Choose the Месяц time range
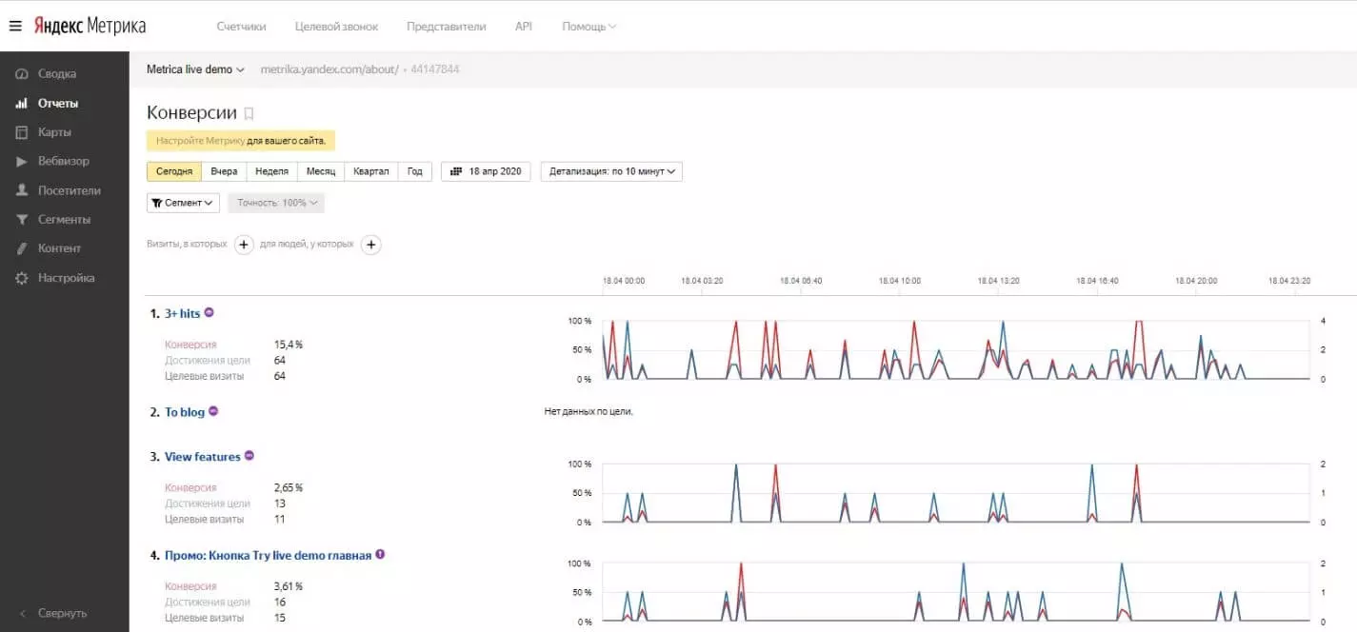 coord(321,171)
